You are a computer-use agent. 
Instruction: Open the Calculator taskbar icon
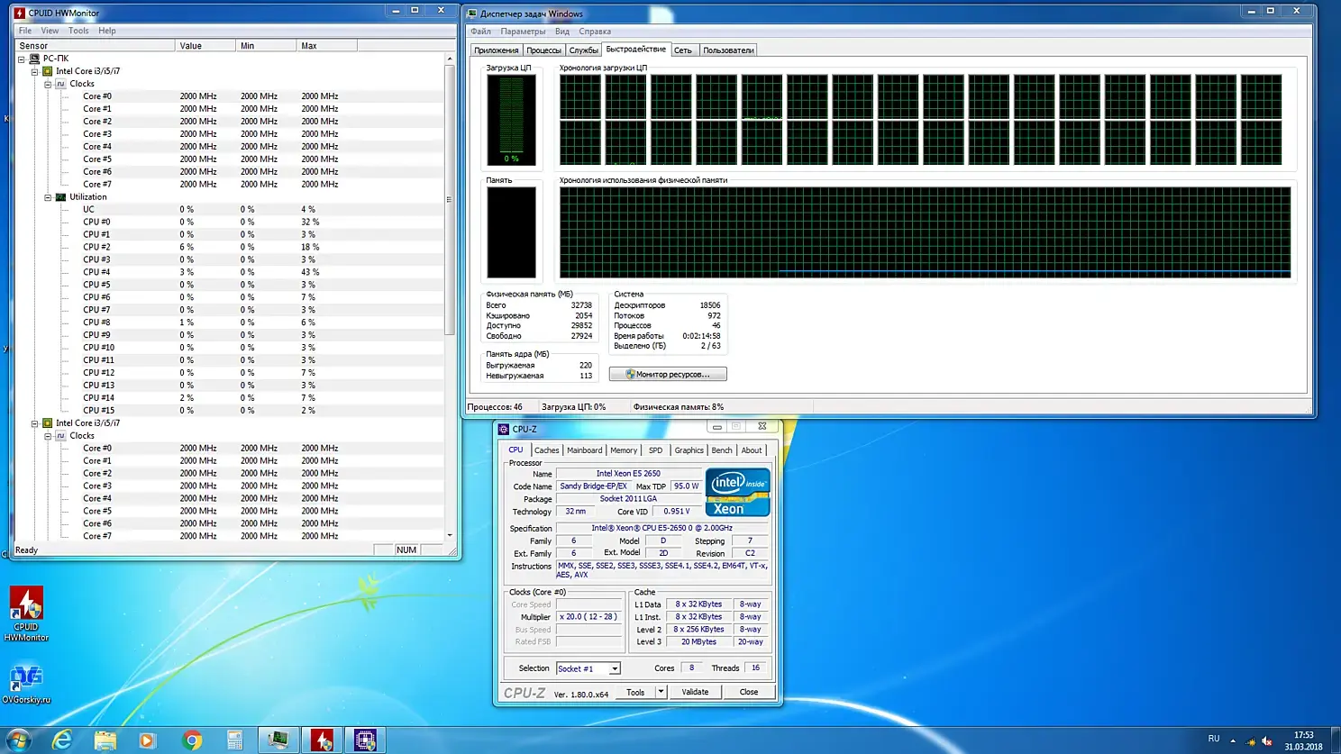pyautogui.click(x=234, y=740)
